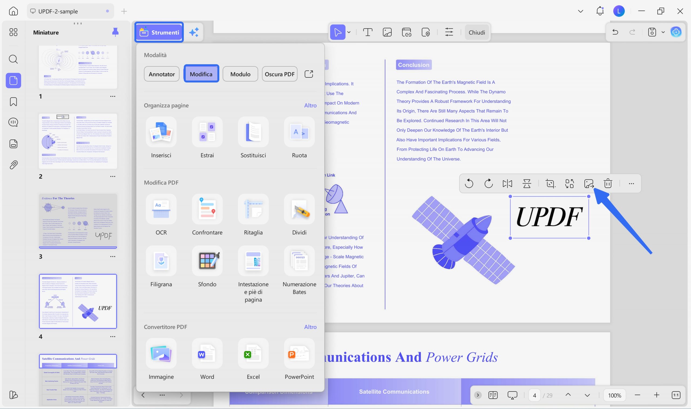Switch to Modifica mode
The image size is (691, 409).
pos(201,74)
